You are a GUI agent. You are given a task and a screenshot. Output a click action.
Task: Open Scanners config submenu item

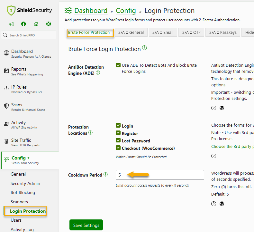[x=19, y=202]
